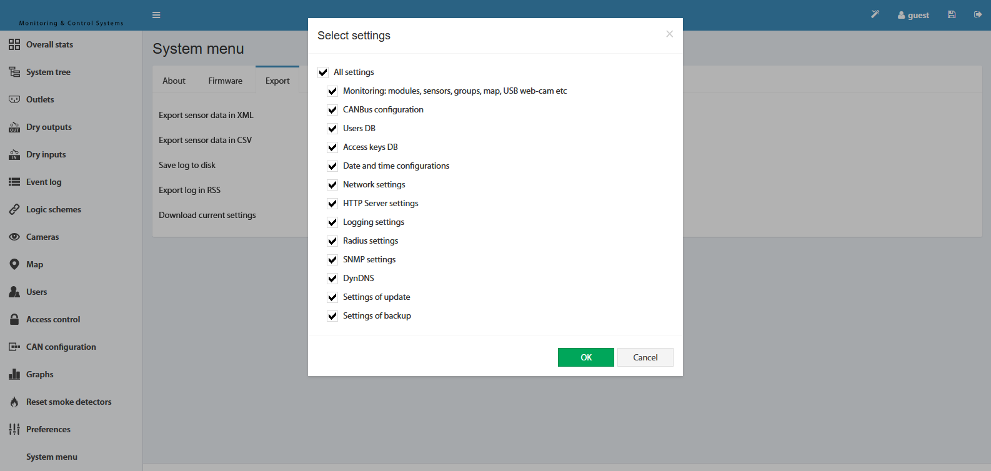The image size is (991, 471).
Task: Confirm with the green OK button
Action: [x=586, y=357]
